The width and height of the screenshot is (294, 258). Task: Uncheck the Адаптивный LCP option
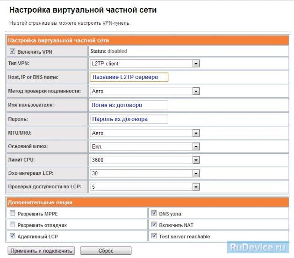point(13,236)
